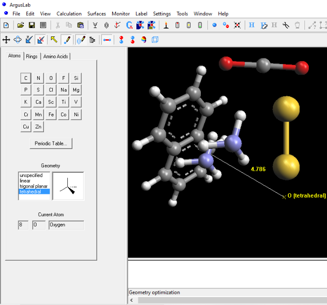The image size is (327, 305).
Task: Click the Periodic Table... button
Action: tap(50, 143)
